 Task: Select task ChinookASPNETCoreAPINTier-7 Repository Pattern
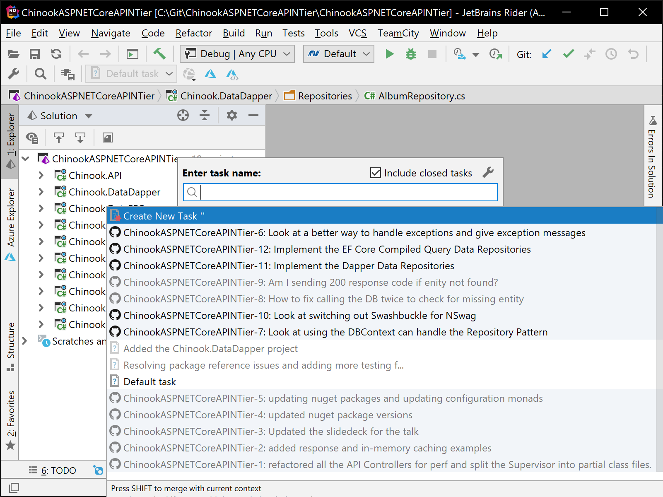pos(385,332)
